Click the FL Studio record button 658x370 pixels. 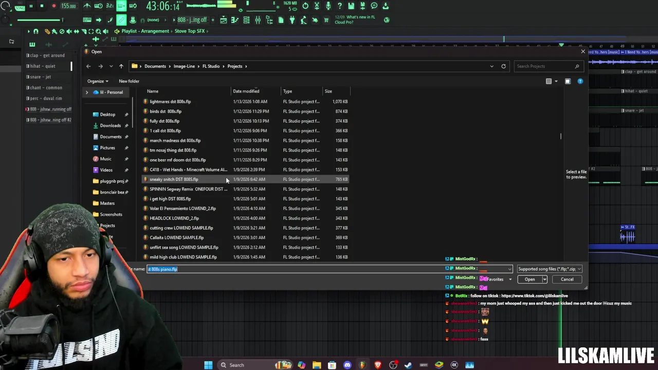[x=53, y=6]
